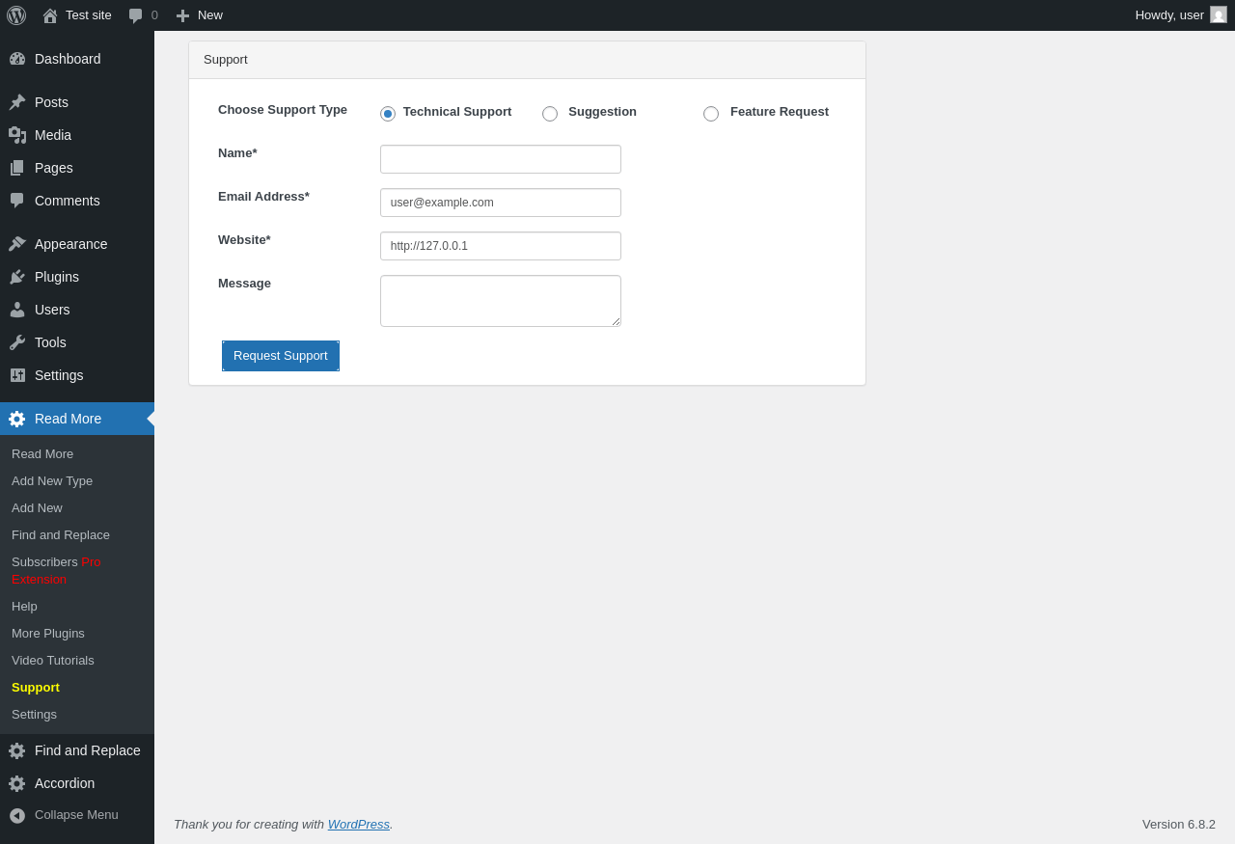
Task: Click the Test site home icon
Action: point(50,15)
